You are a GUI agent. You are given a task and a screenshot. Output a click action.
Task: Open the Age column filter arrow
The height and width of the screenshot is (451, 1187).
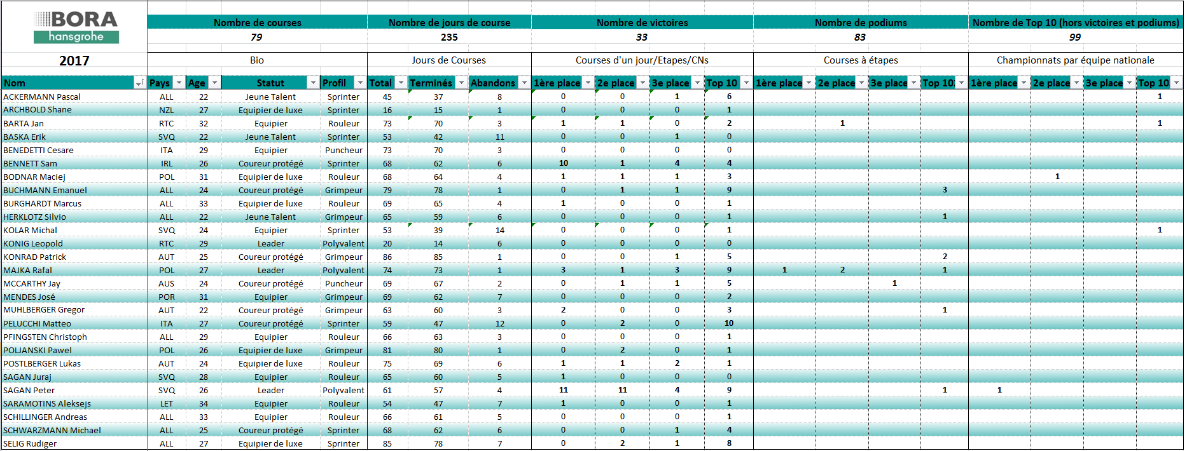tap(215, 83)
